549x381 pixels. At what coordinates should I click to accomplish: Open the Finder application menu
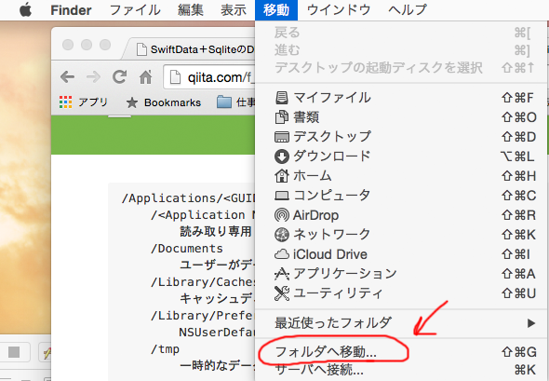(71, 10)
